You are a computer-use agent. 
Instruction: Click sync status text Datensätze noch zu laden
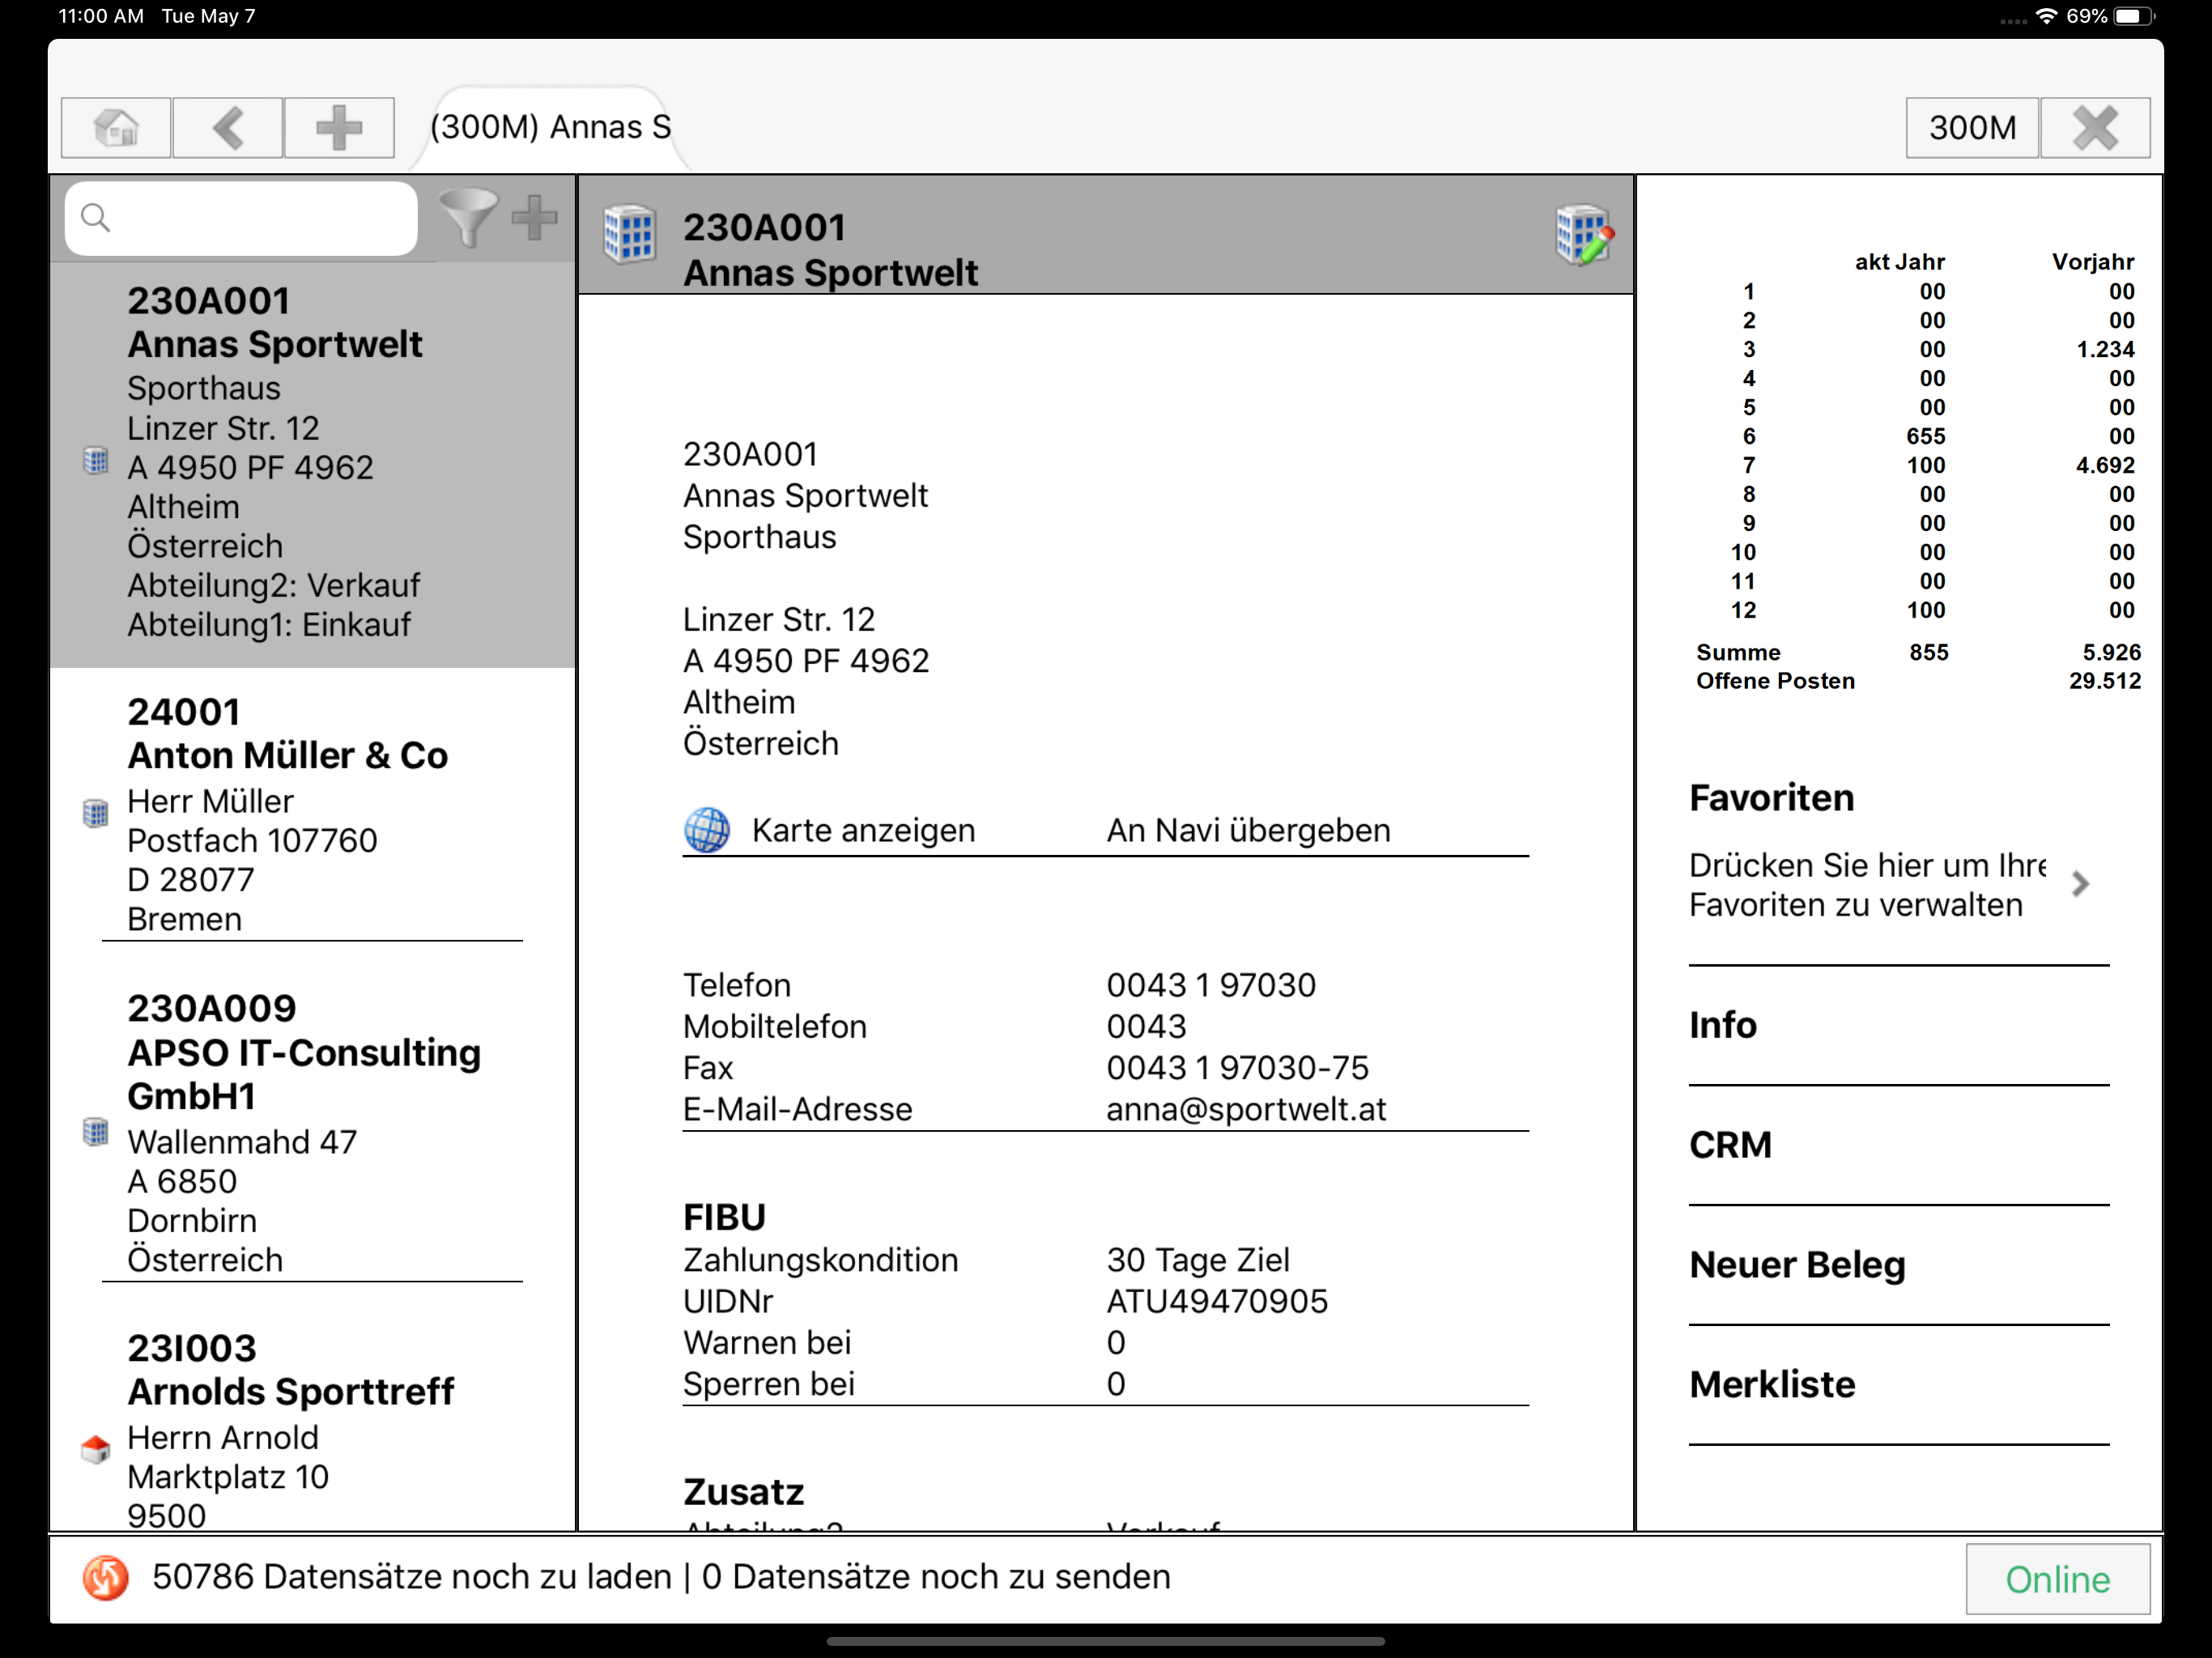tap(411, 1577)
